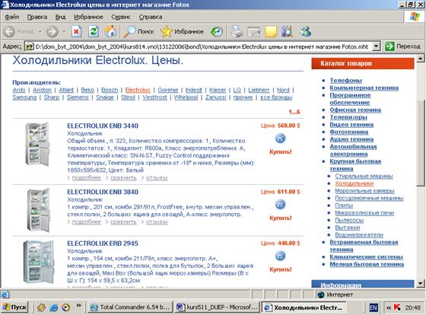Screen dimensions: 426x315
Task: Open the Сервис menu
Action: [x=121, y=17]
